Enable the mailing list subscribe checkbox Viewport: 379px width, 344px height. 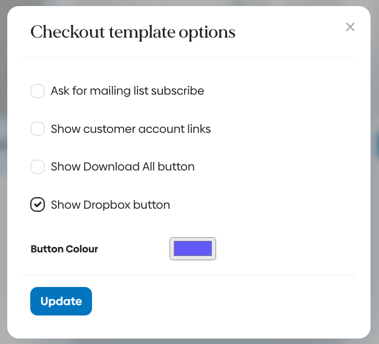click(x=38, y=91)
